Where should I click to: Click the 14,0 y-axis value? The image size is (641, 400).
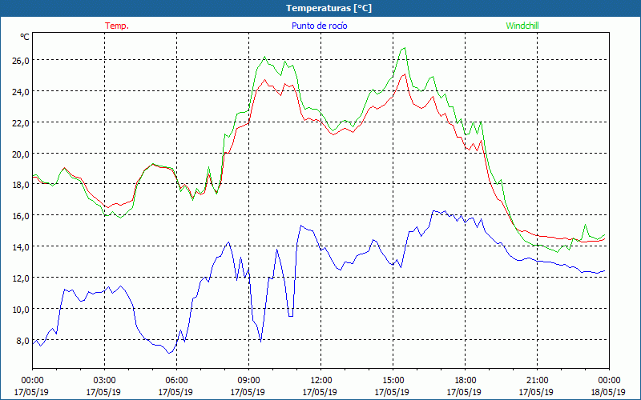point(21,246)
